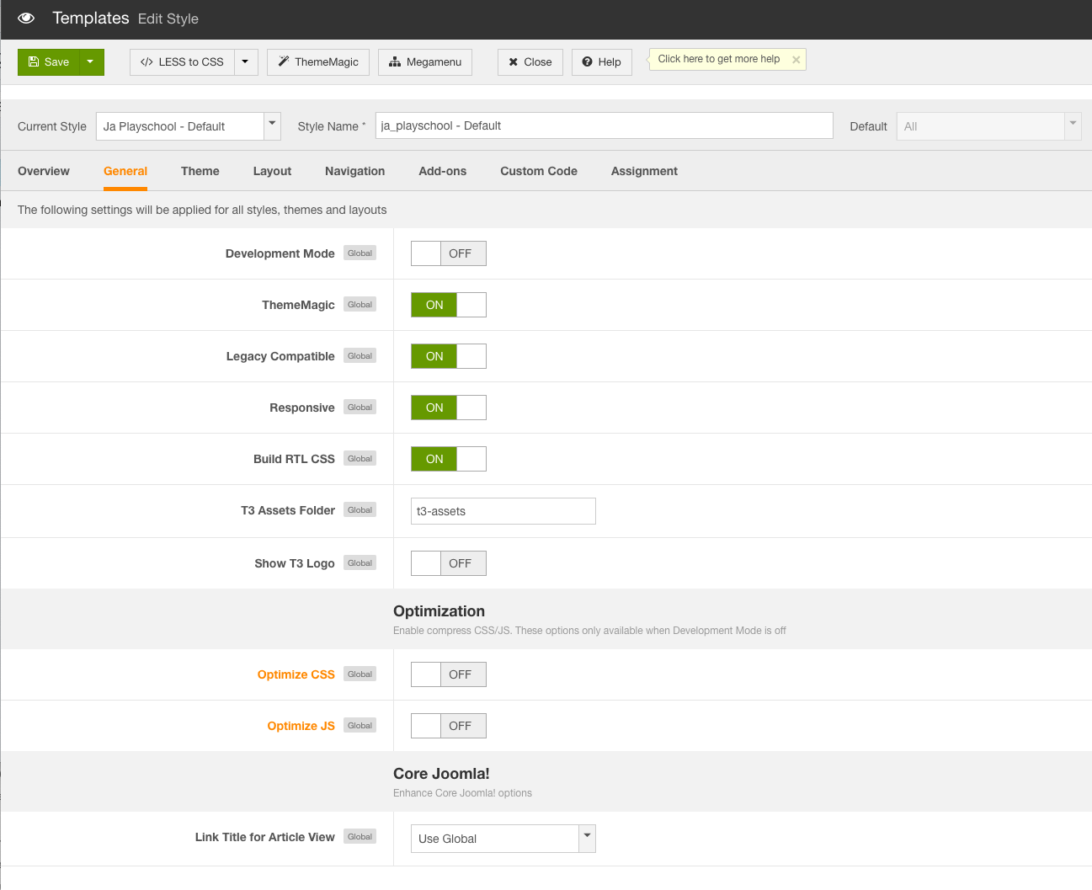Viewport: 1092px width, 890px height.
Task: Click the Style Name text field
Action: click(x=603, y=125)
